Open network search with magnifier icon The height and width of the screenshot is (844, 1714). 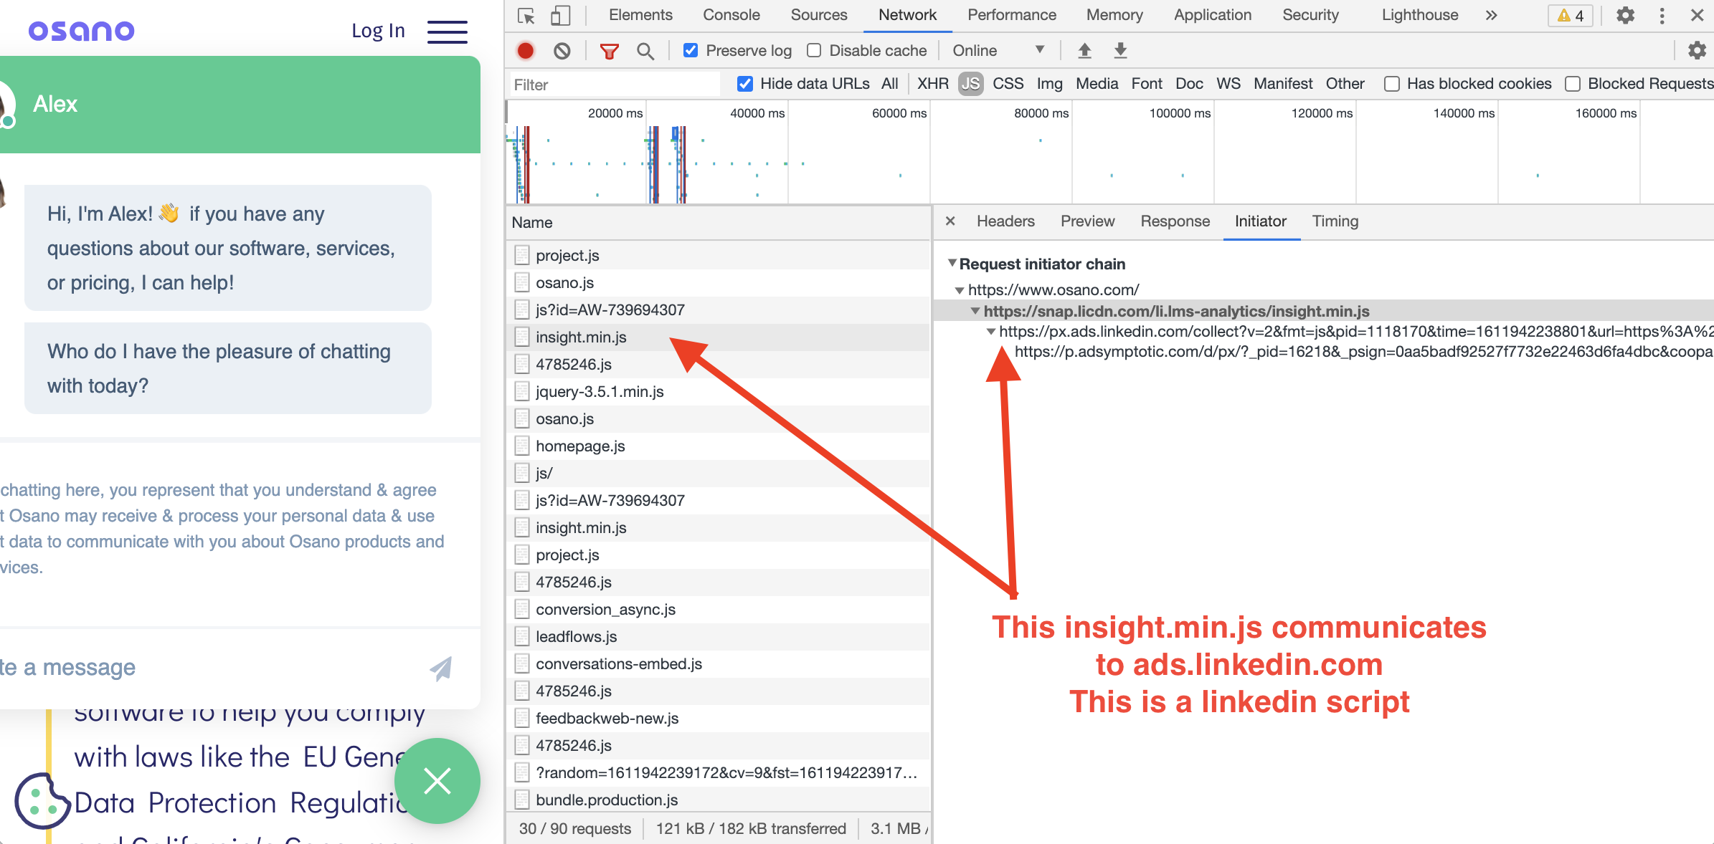pos(645,51)
